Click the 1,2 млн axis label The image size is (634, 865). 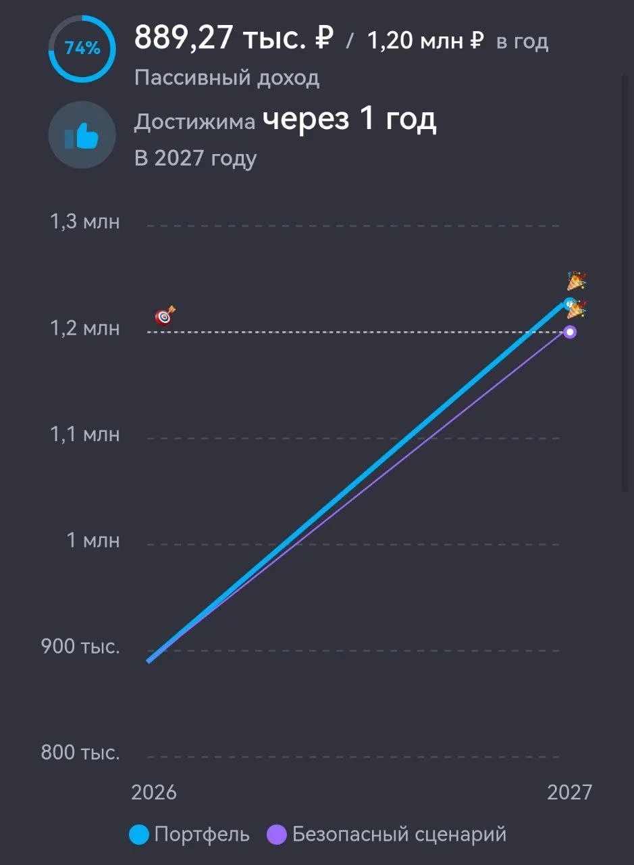coord(85,328)
